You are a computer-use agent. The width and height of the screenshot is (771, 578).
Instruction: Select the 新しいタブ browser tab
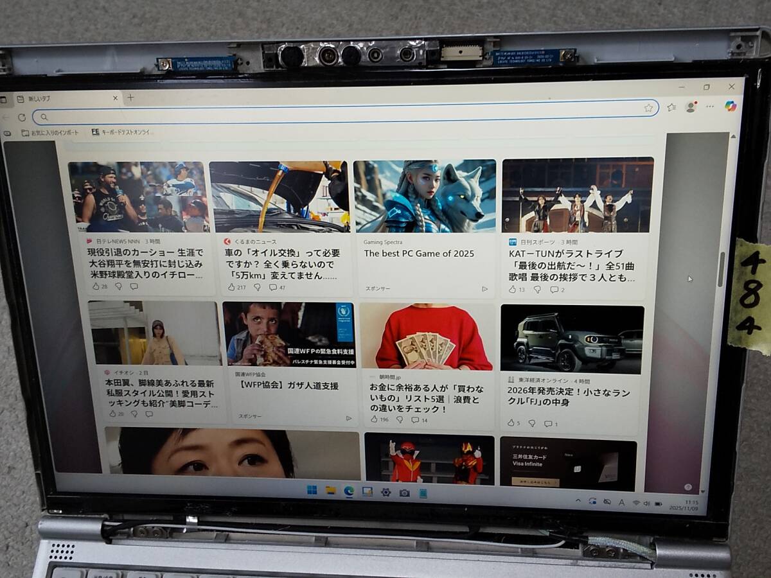pos(67,99)
